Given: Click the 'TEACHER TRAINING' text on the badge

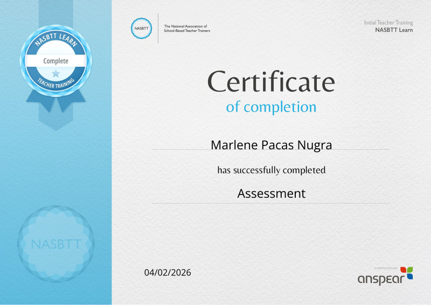Looking at the screenshot, I should tap(55, 83).
